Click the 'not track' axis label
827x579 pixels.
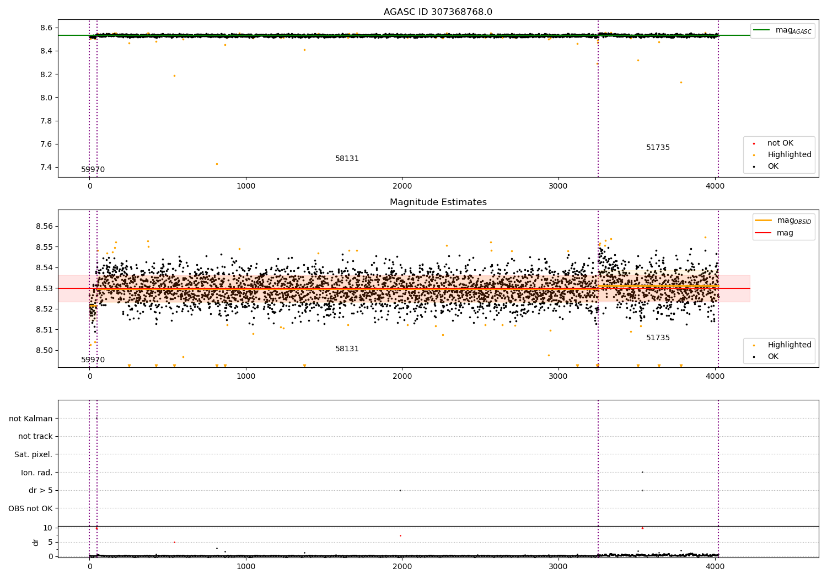point(35,437)
